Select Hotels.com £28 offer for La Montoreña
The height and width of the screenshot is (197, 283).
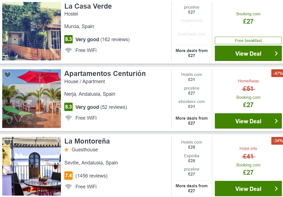click(x=191, y=145)
